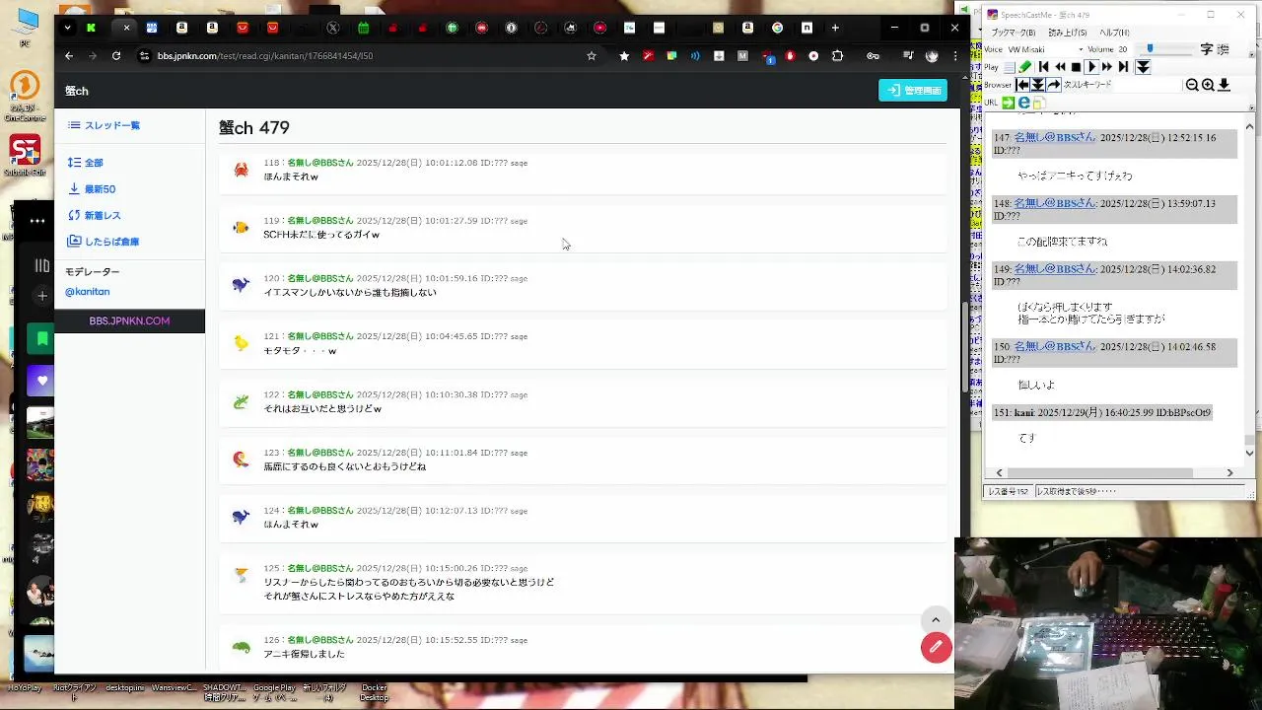Click poster name on post 125

tap(319, 569)
